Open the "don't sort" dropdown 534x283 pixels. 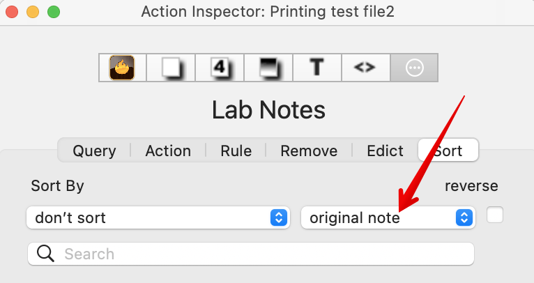157,218
